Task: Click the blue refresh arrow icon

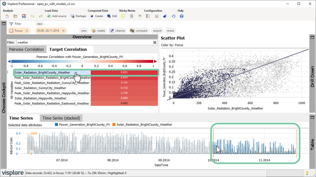Action: click(x=174, y=16)
